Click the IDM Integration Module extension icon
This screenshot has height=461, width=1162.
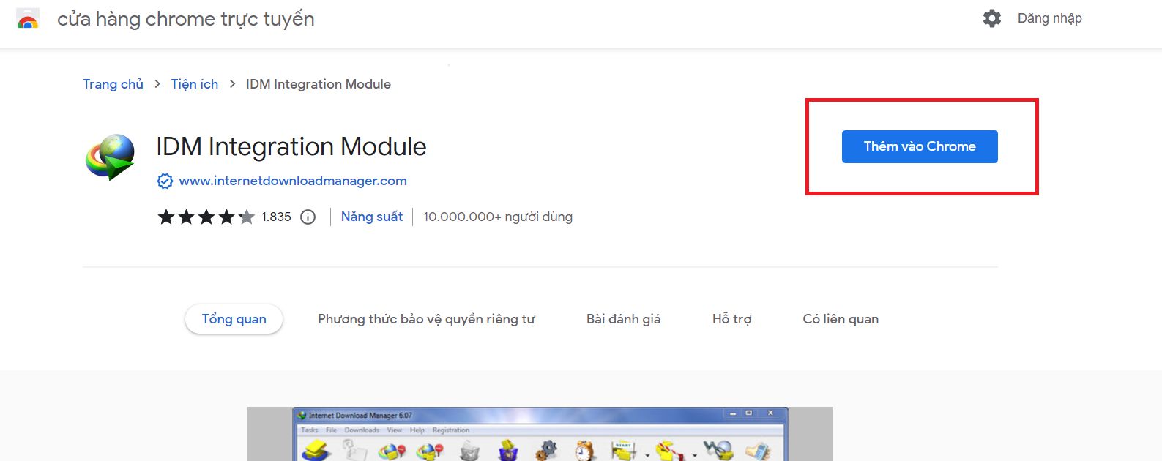(111, 157)
